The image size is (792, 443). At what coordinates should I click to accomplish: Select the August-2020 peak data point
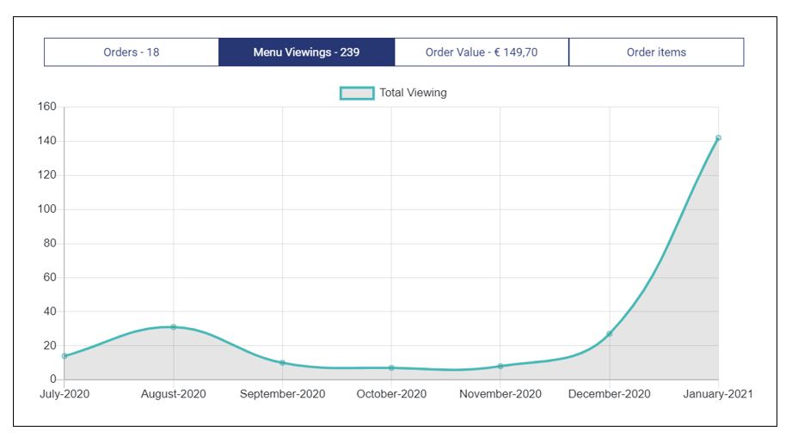(174, 327)
